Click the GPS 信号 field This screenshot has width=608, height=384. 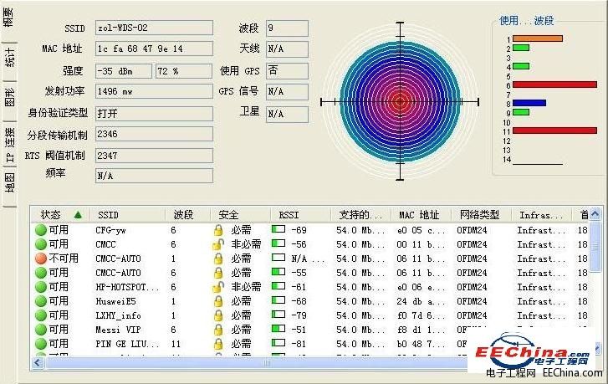coord(287,91)
